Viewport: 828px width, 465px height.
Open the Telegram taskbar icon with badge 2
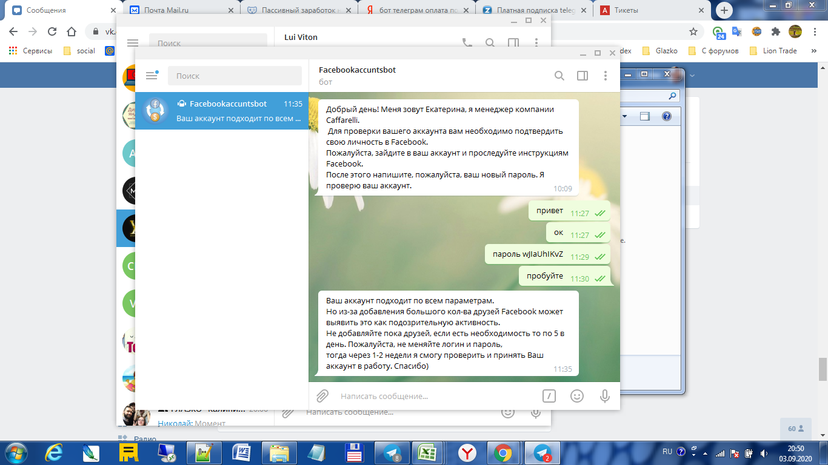pos(541,452)
